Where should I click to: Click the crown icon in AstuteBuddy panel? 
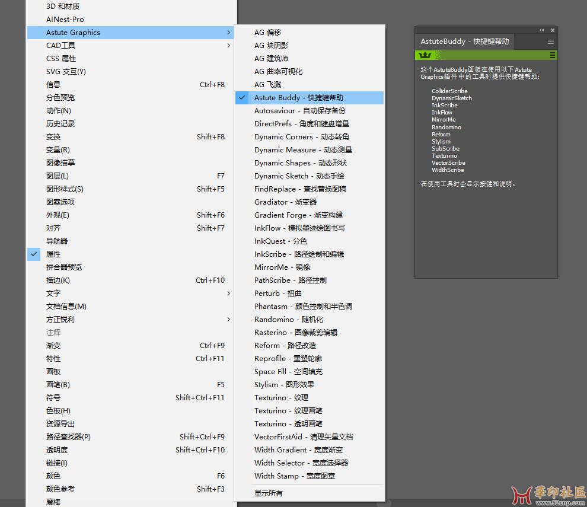(425, 55)
